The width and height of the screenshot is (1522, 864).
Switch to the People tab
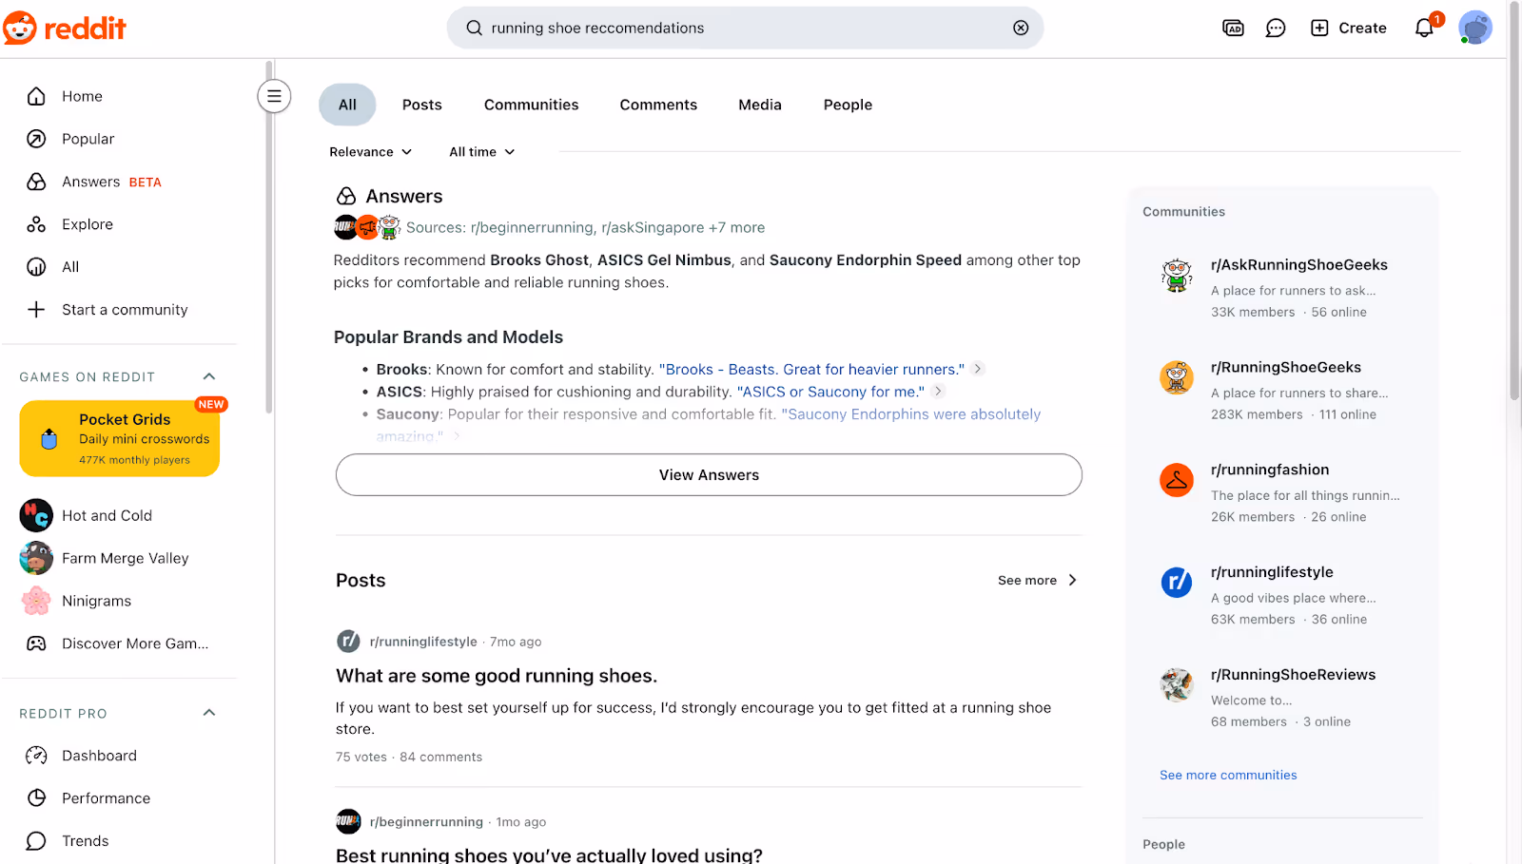tap(848, 105)
